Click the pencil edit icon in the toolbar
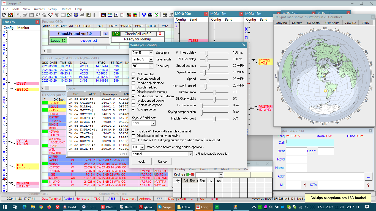This screenshot has height=211, width=376. tap(25, 15)
